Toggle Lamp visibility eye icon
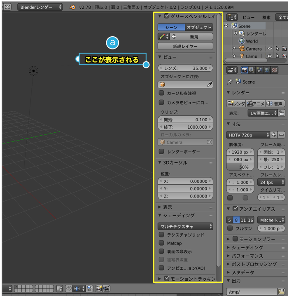 (270, 56)
